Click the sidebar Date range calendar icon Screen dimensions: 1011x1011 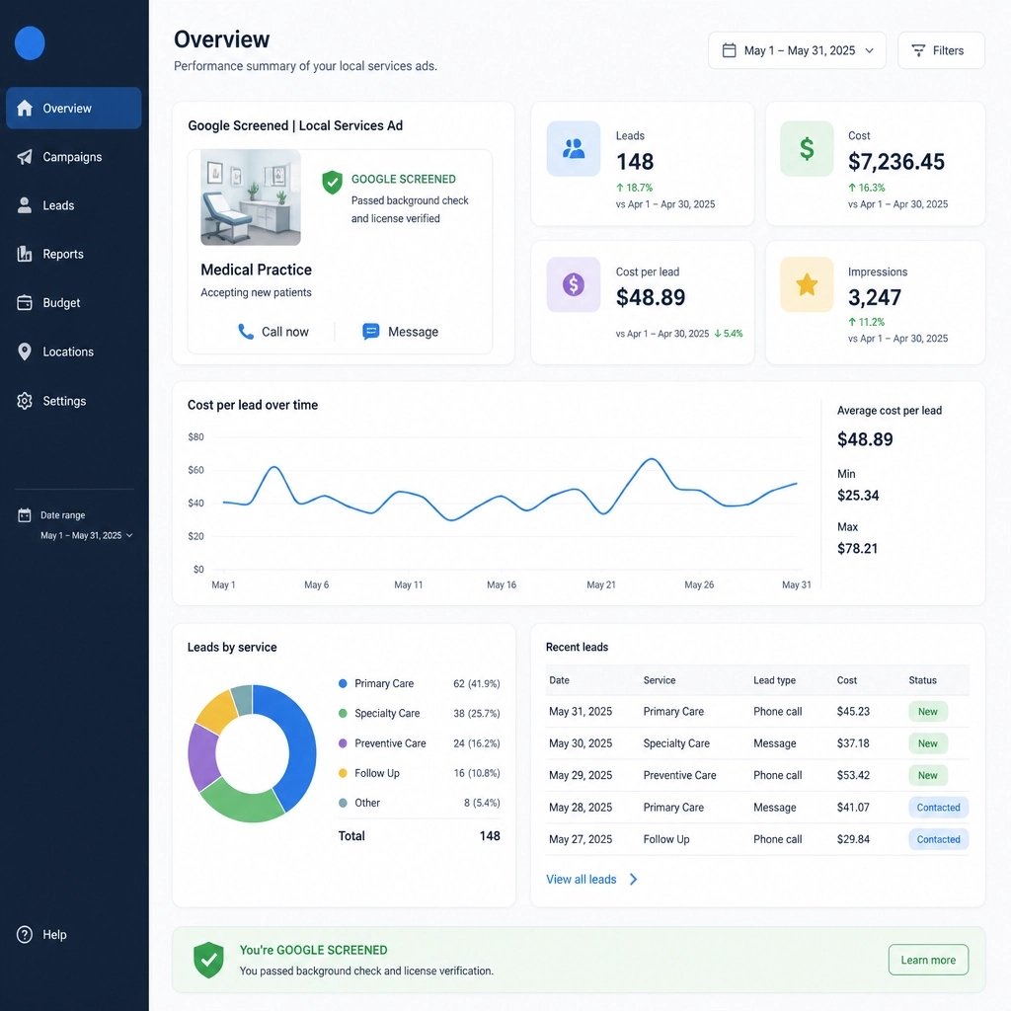[x=25, y=514]
